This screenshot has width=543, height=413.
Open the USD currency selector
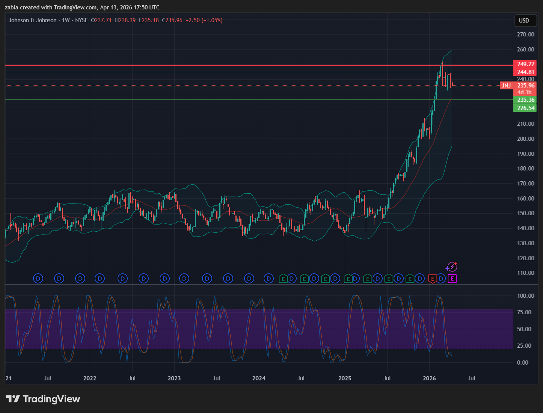coord(524,21)
